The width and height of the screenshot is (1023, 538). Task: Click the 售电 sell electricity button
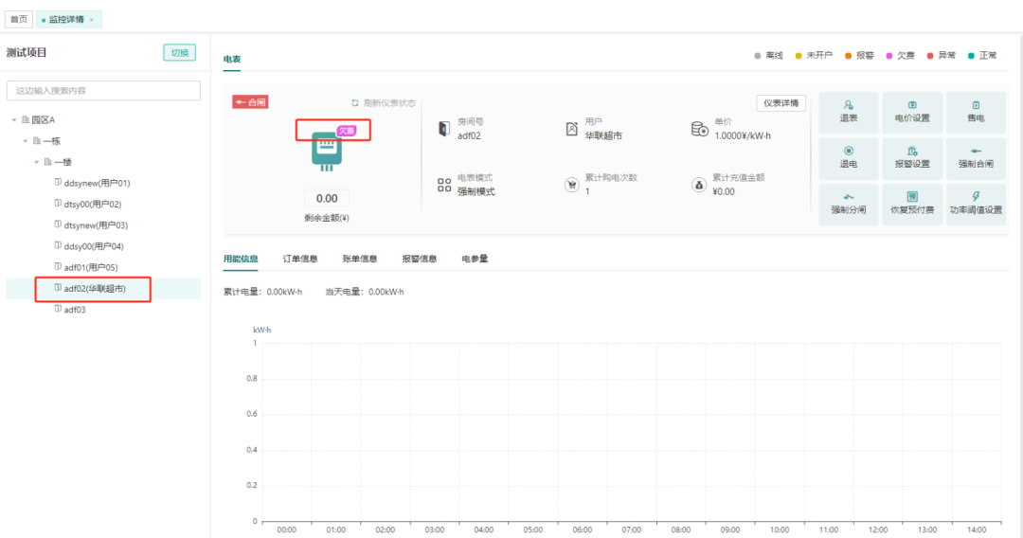(x=976, y=112)
